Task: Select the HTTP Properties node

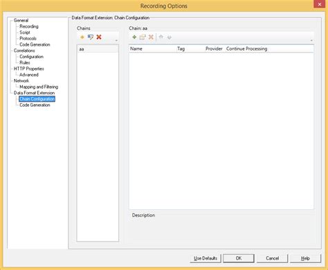Action: [29, 69]
